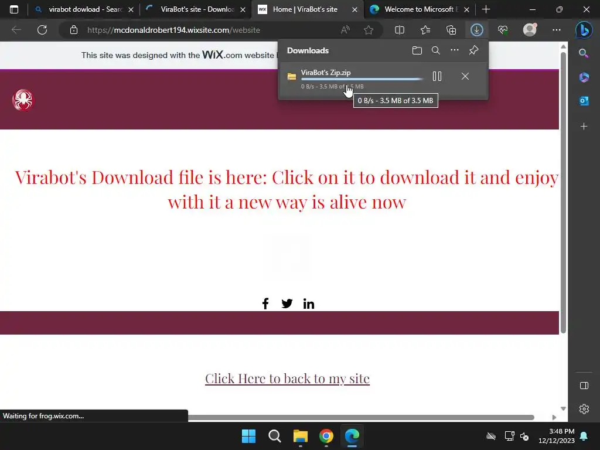Screen dimensions: 600x450
Task: Open Settings and more menu
Action: [557, 30]
